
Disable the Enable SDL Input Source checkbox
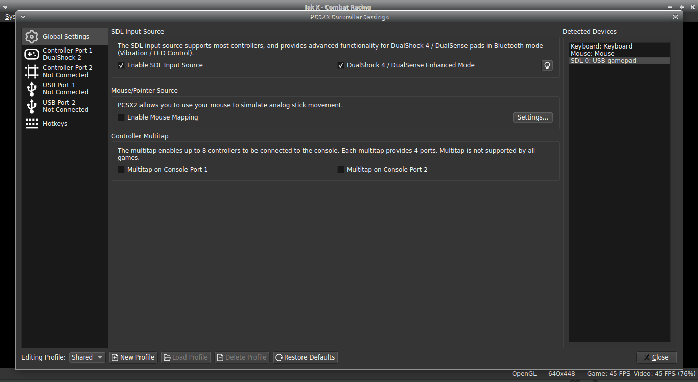tap(121, 65)
